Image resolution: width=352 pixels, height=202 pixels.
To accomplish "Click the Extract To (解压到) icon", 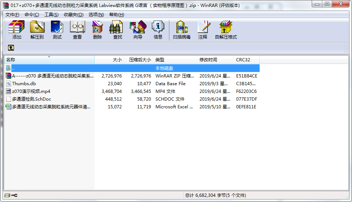I will point(37,30).
